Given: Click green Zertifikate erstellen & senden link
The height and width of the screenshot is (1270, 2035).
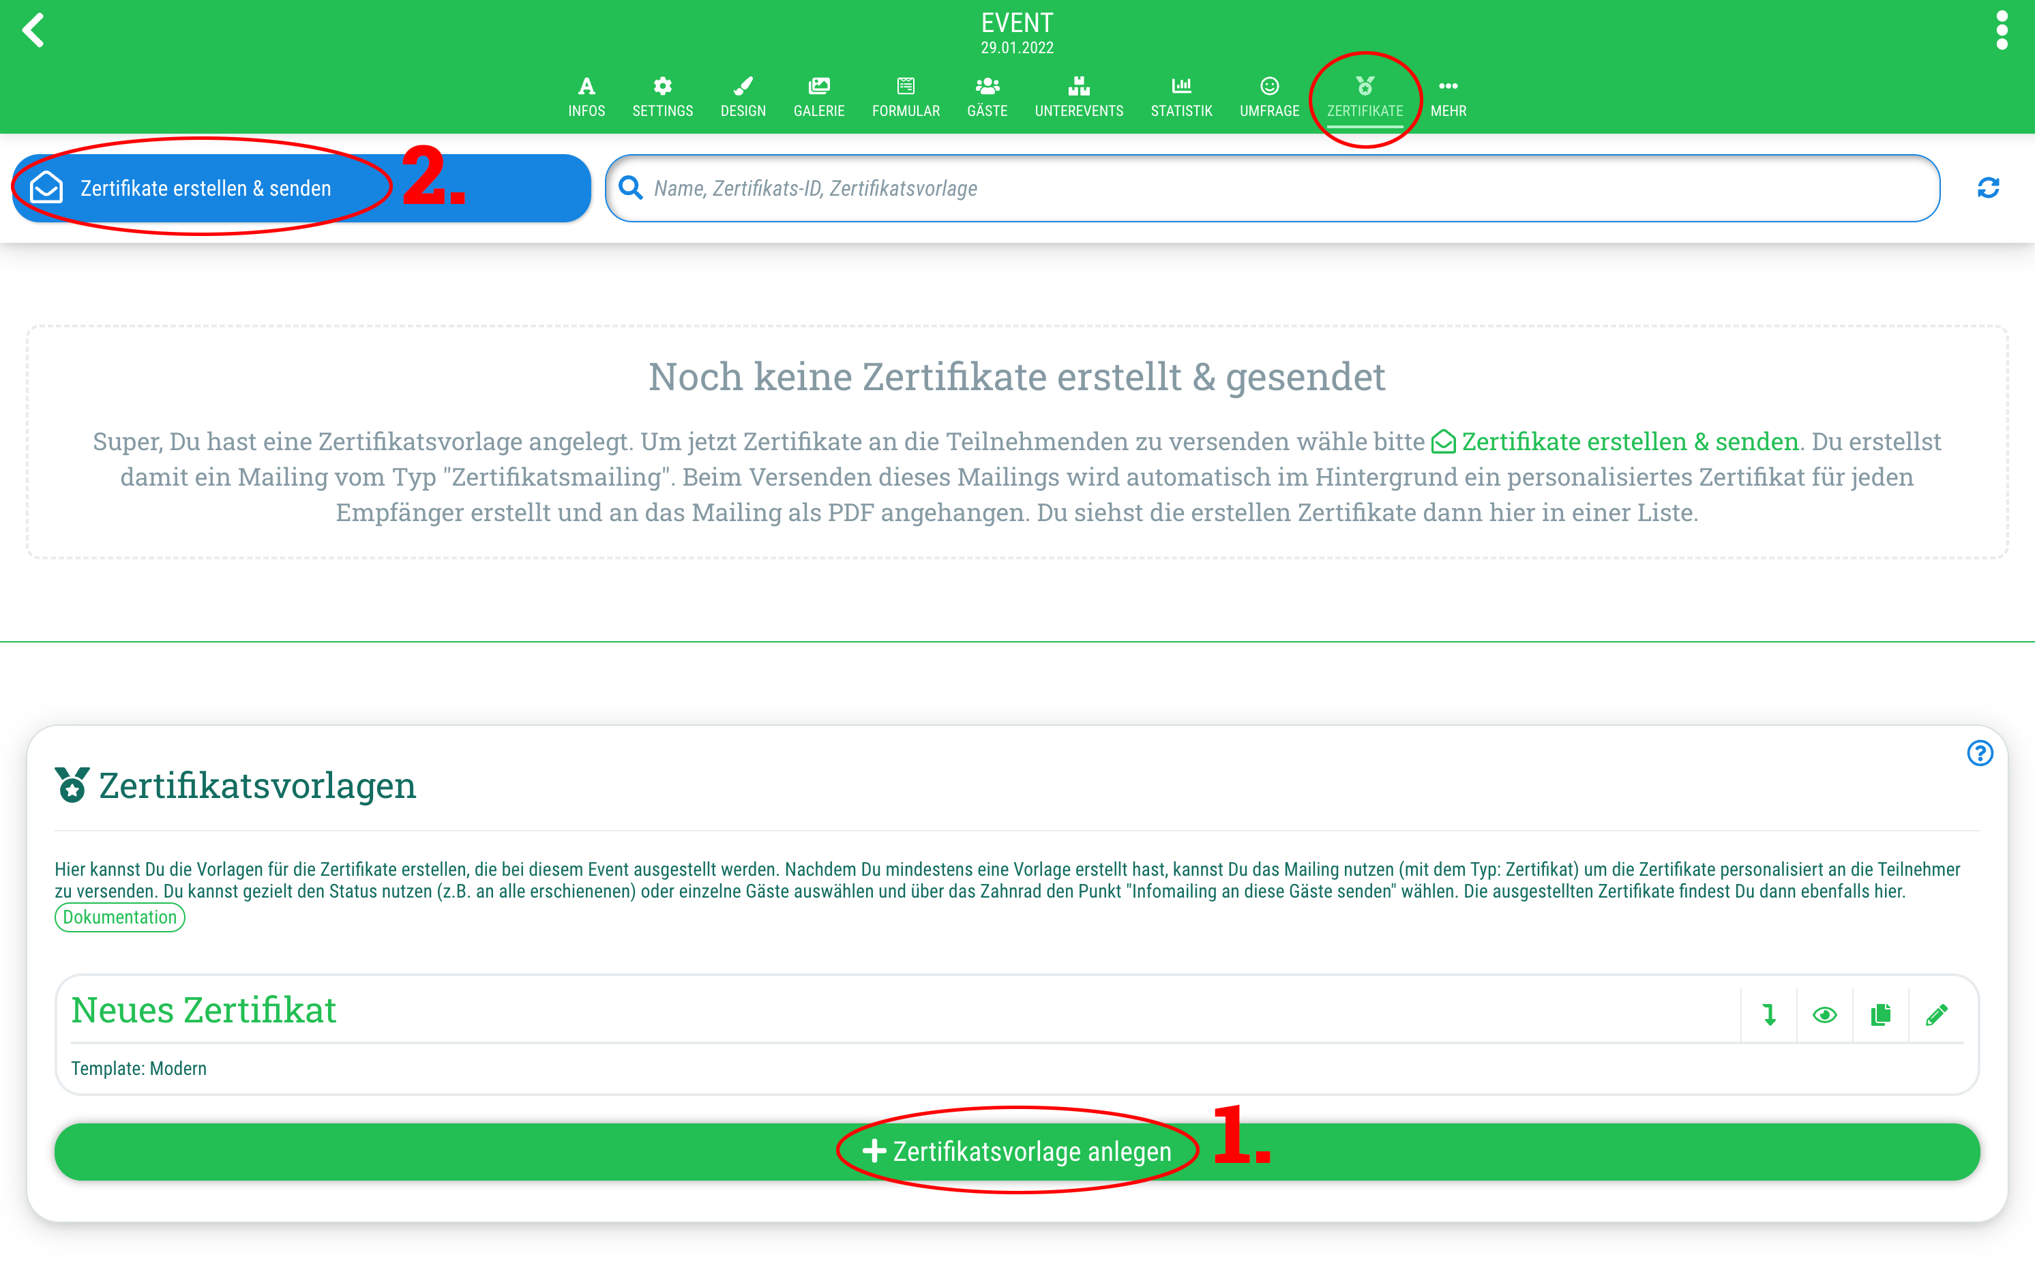Looking at the screenshot, I should tap(1615, 442).
